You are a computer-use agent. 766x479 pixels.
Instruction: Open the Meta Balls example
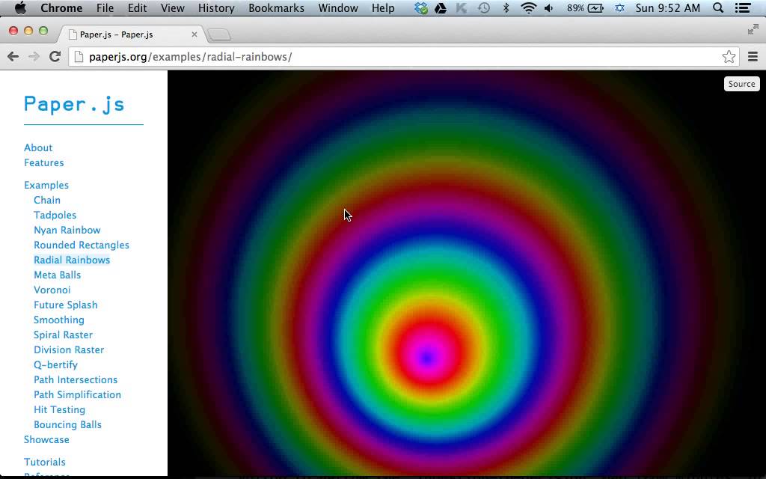pyautogui.click(x=57, y=275)
